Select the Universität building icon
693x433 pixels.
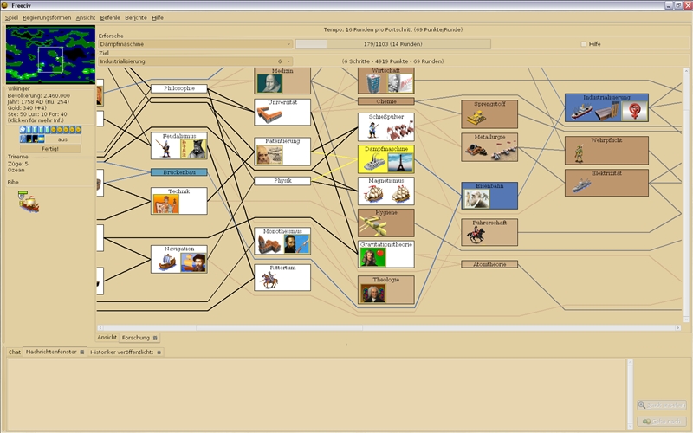[269, 115]
